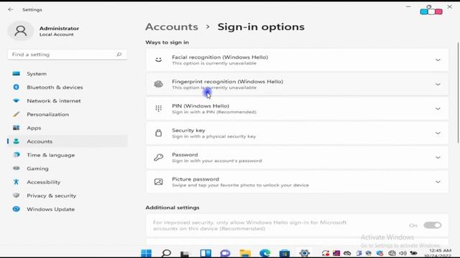Open Gaming settings in sidebar

(68, 168)
